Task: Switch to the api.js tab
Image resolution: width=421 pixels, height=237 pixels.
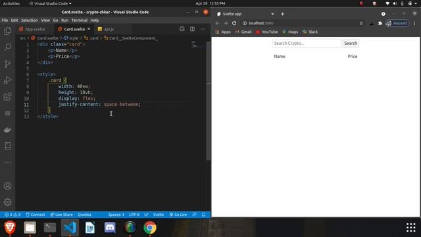Action: pyautogui.click(x=109, y=29)
